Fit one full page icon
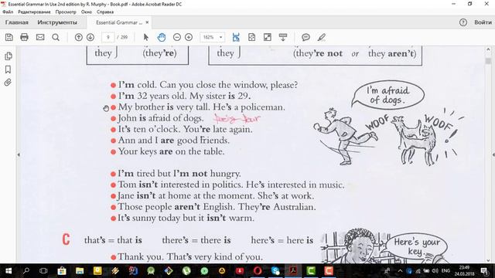 point(251,37)
